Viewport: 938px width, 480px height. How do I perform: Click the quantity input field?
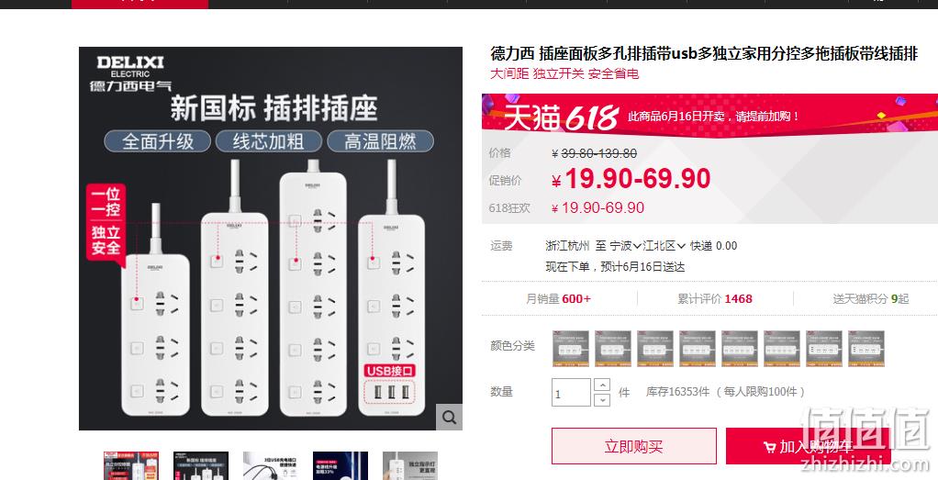(x=571, y=393)
